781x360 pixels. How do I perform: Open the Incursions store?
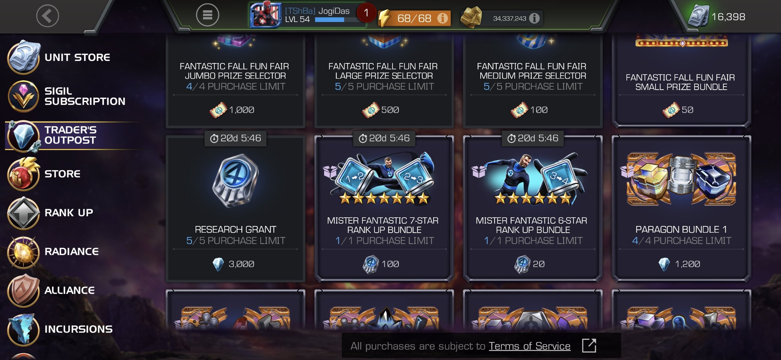(60, 329)
